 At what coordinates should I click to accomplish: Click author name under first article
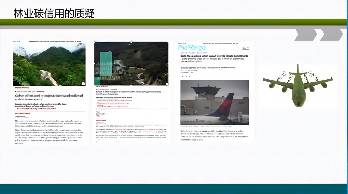(x=23, y=113)
